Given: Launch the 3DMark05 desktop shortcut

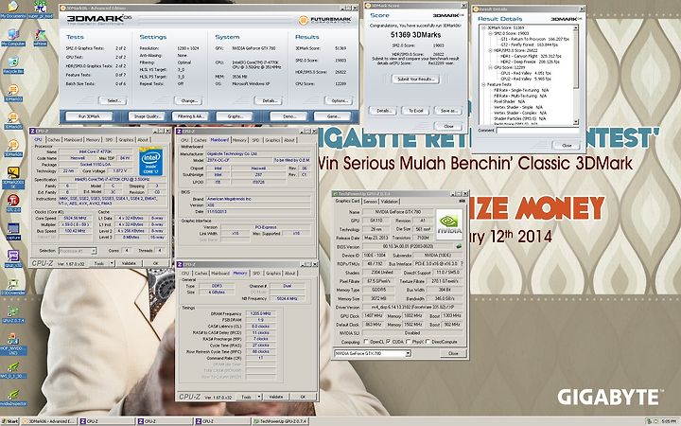Looking at the screenshot, I should (12, 121).
